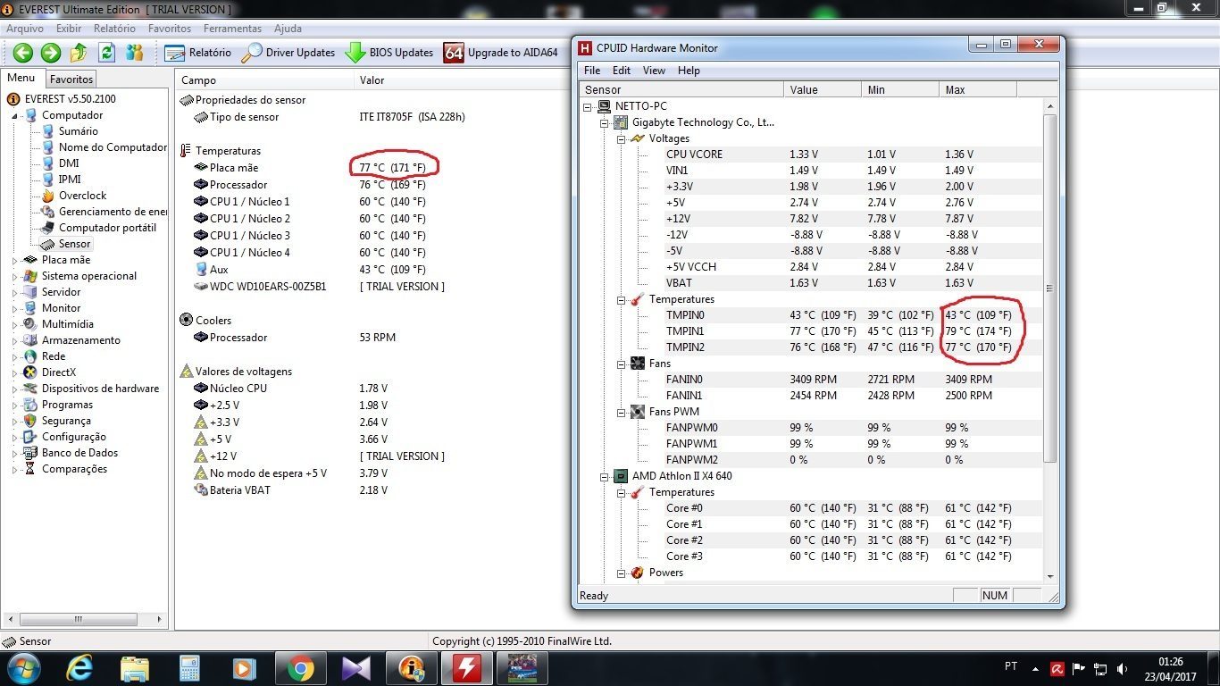
Task: Select the Bateria VBAT voltage row
Action: (239, 490)
